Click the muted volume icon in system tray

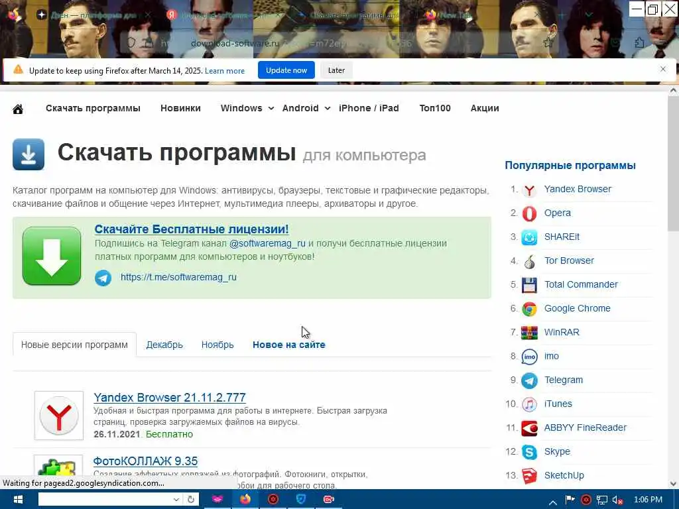pyautogui.click(x=617, y=500)
